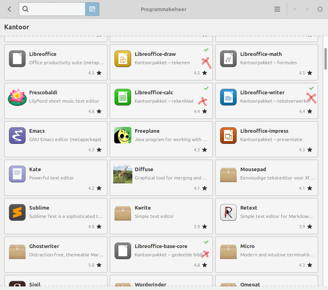Click the Diffuse app name
Image resolution: width=328 pixels, height=290 pixels.
pos(144,169)
